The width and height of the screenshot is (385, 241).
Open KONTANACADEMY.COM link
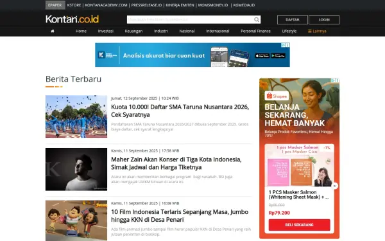(x=106, y=5)
